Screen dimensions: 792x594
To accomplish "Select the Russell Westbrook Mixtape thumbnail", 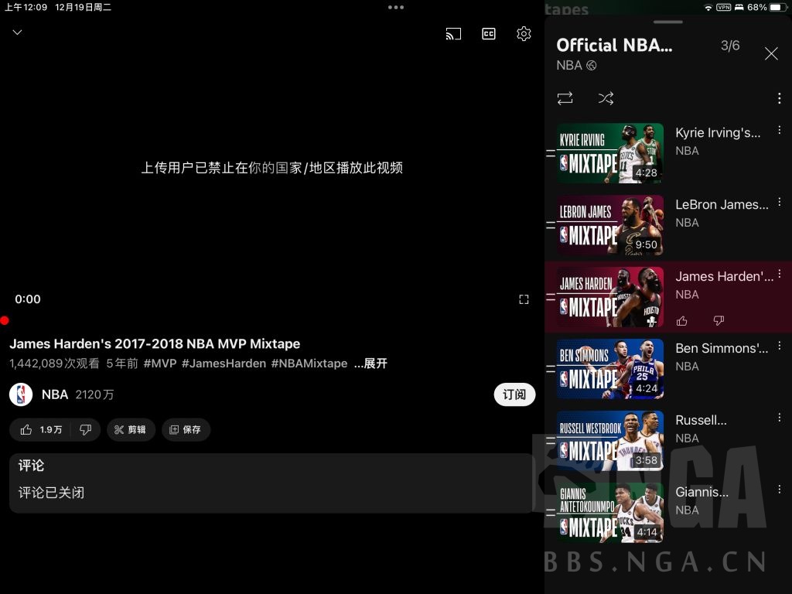I will click(610, 441).
